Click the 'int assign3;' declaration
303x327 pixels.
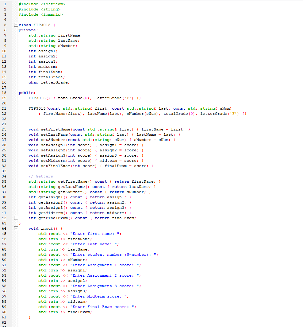click(43, 61)
